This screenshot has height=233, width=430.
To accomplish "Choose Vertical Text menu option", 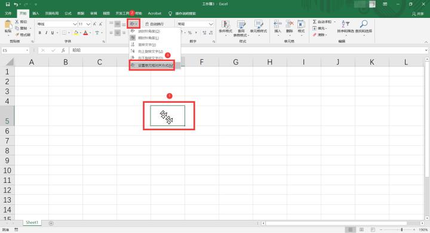I will click(x=155, y=44).
